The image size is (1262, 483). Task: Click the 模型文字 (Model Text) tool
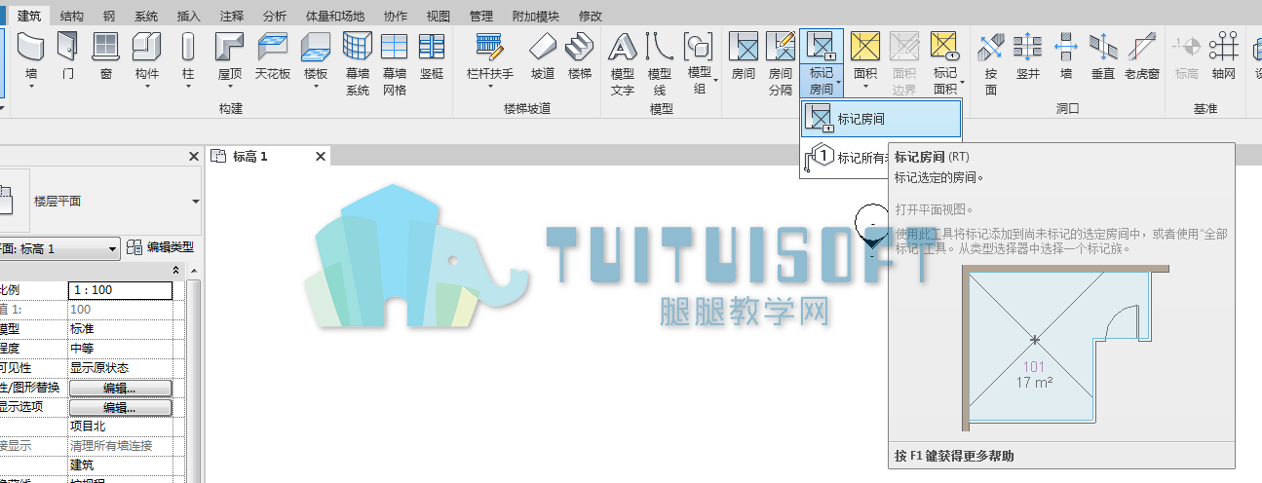[622, 63]
